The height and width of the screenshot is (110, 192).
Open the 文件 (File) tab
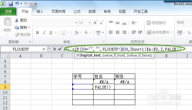click(8, 12)
